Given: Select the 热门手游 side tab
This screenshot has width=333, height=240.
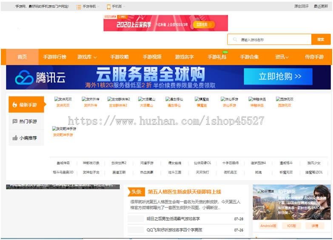Looking at the screenshot, I should coord(26,121).
